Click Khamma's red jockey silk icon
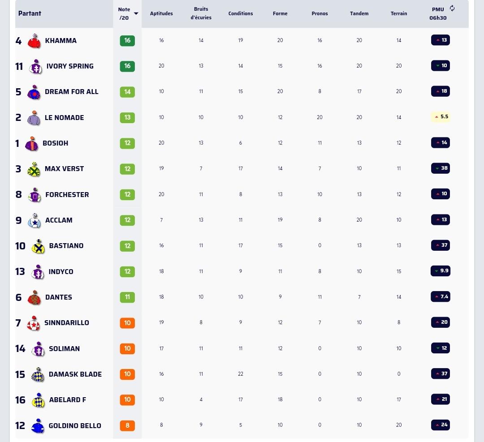484x442 pixels. point(35,41)
